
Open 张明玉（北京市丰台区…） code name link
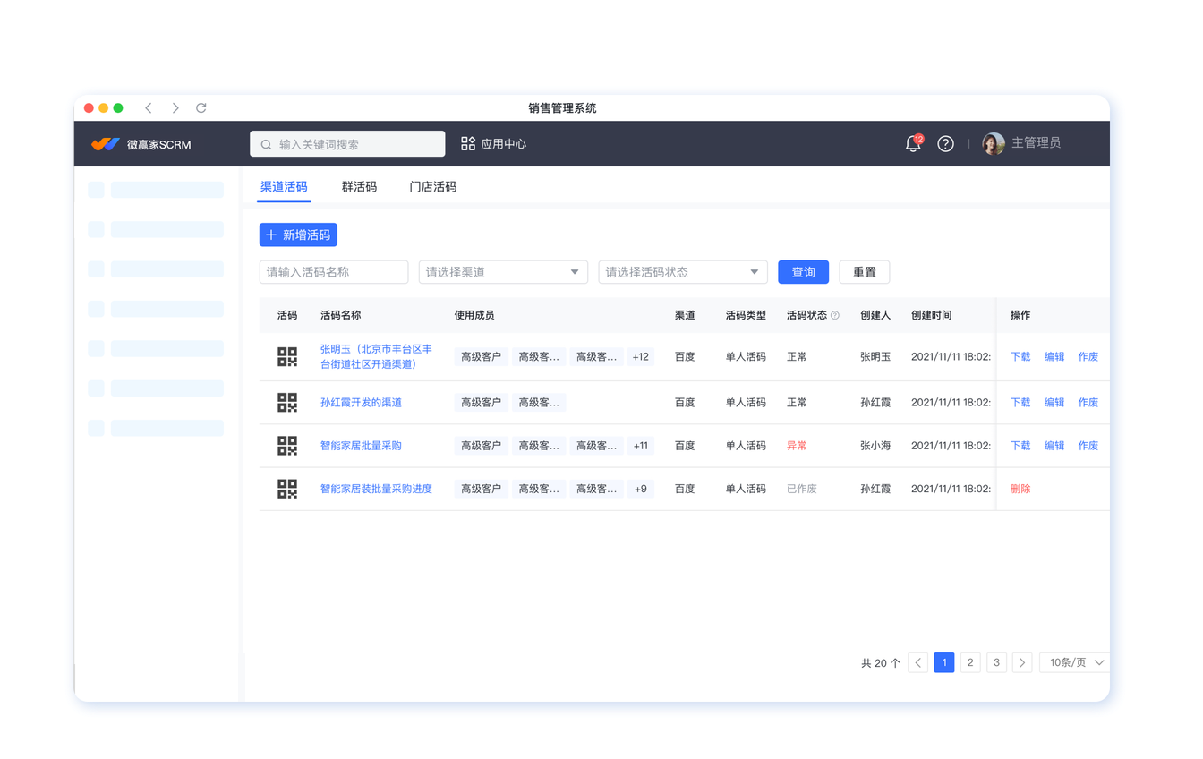(376, 356)
